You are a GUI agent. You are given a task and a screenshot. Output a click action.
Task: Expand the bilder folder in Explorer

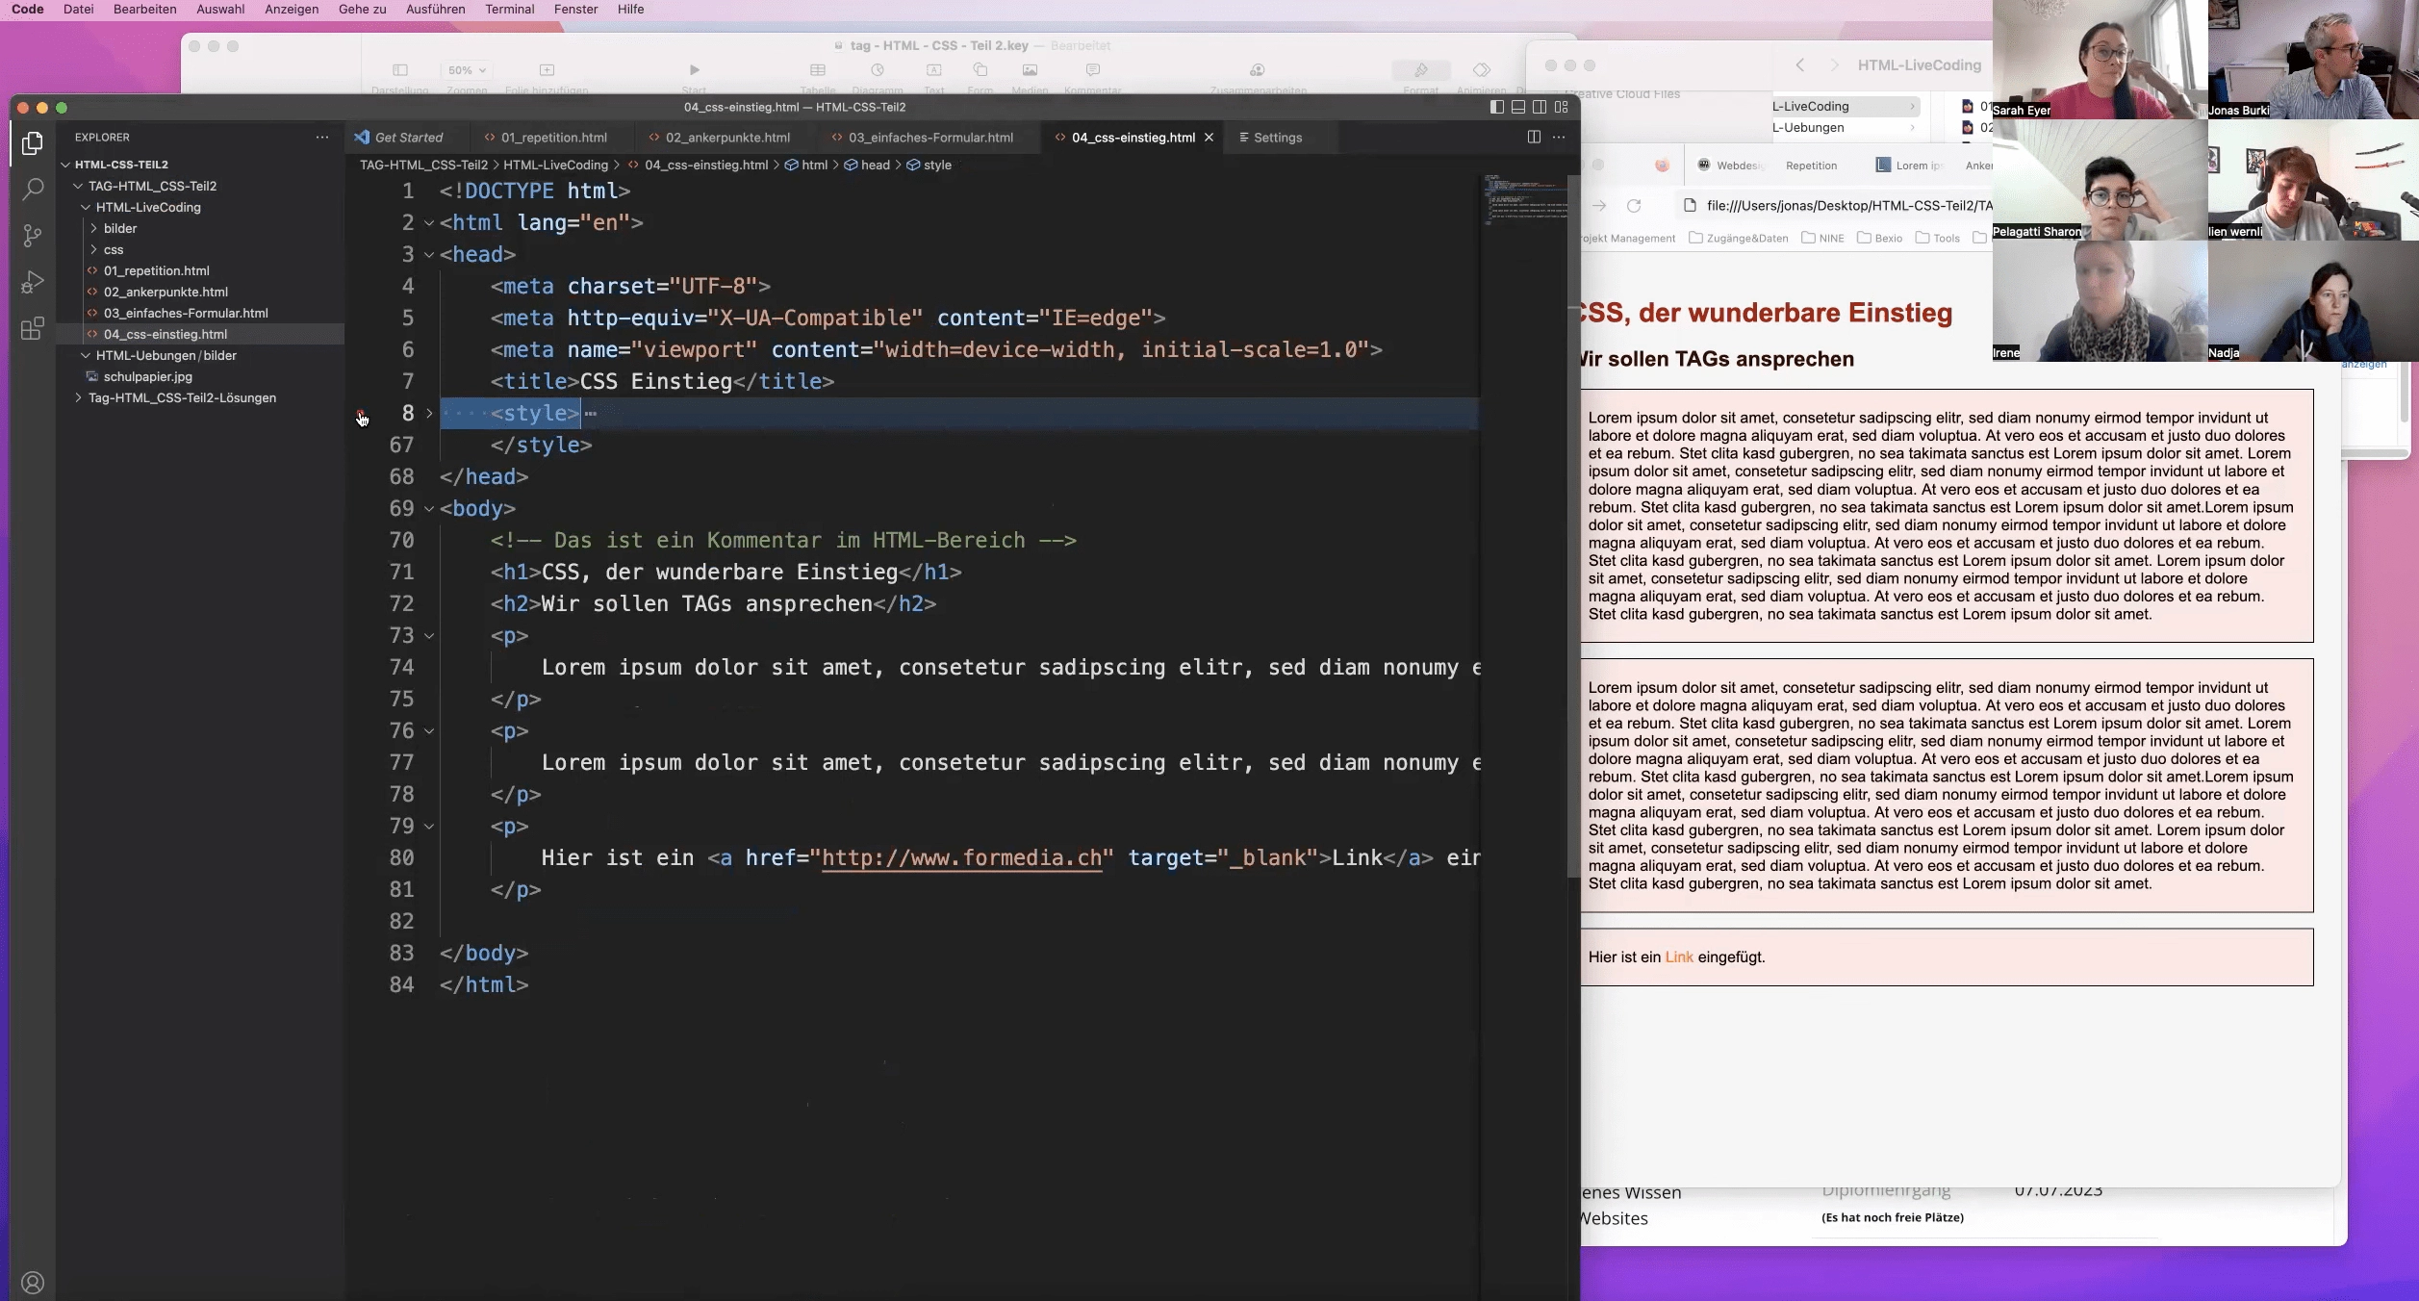coord(120,229)
